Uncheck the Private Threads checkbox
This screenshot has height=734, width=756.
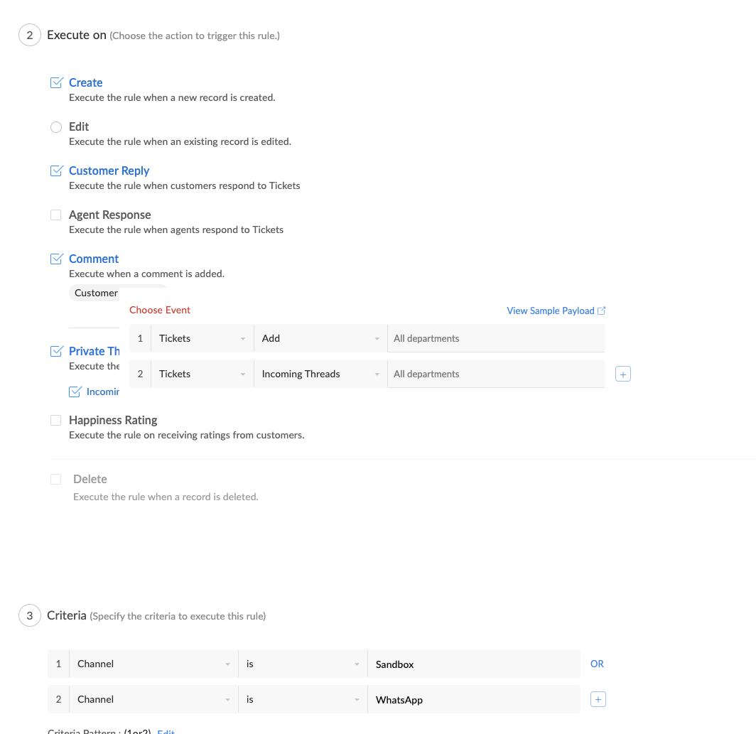[57, 351]
